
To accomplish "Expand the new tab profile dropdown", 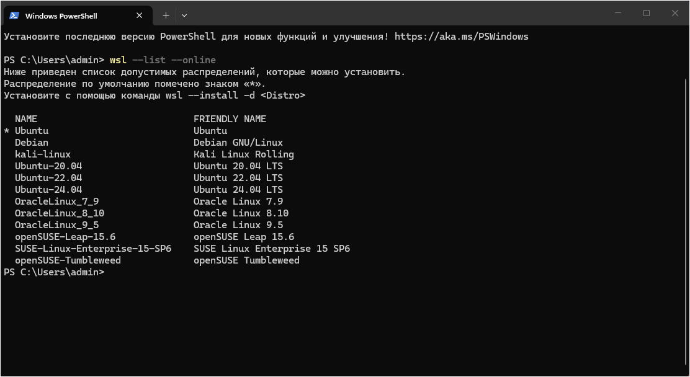I will pyautogui.click(x=184, y=16).
